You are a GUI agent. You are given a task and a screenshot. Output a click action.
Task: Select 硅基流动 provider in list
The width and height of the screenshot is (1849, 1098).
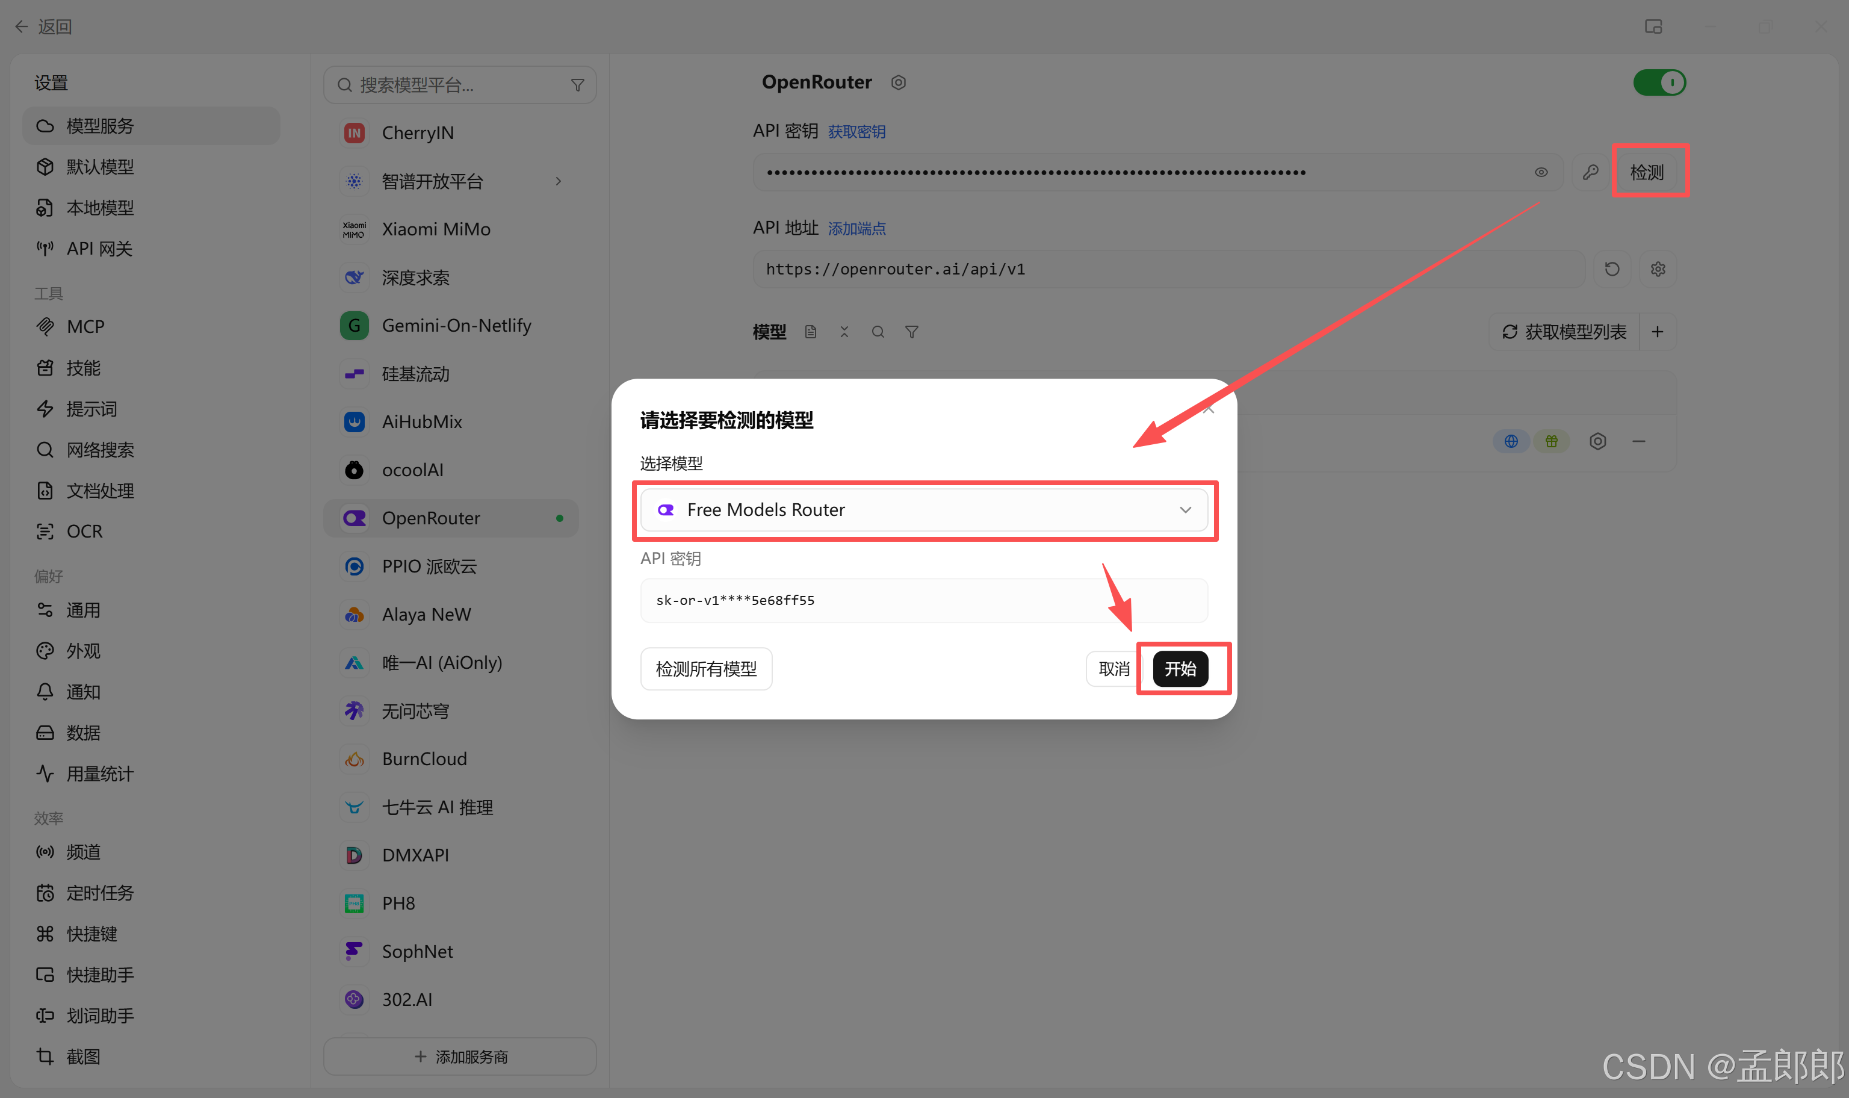[451, 374]
